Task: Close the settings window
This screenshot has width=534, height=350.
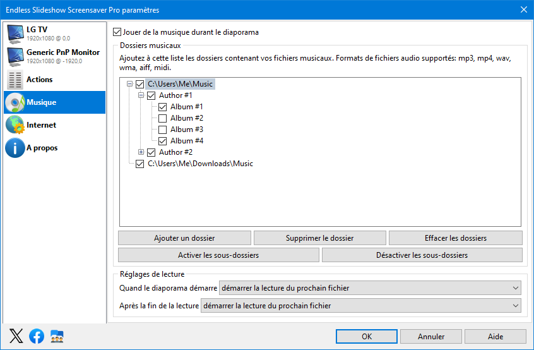Action: [524, 9]
